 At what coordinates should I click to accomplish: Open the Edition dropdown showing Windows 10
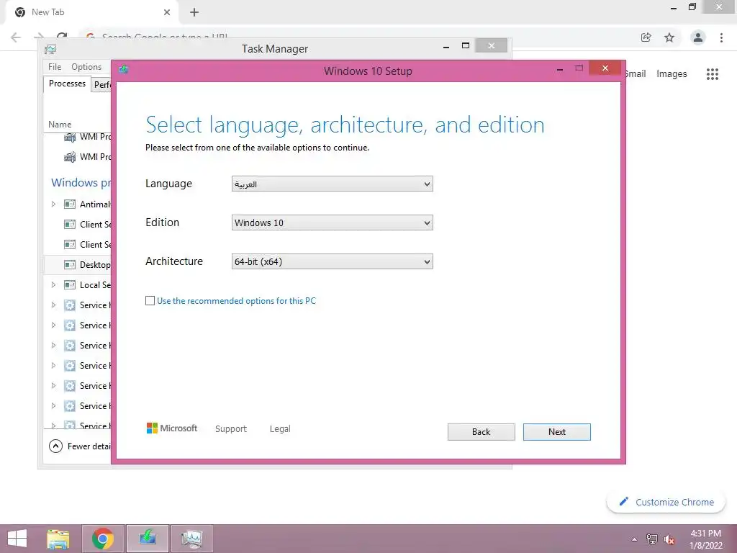[332, 223]
